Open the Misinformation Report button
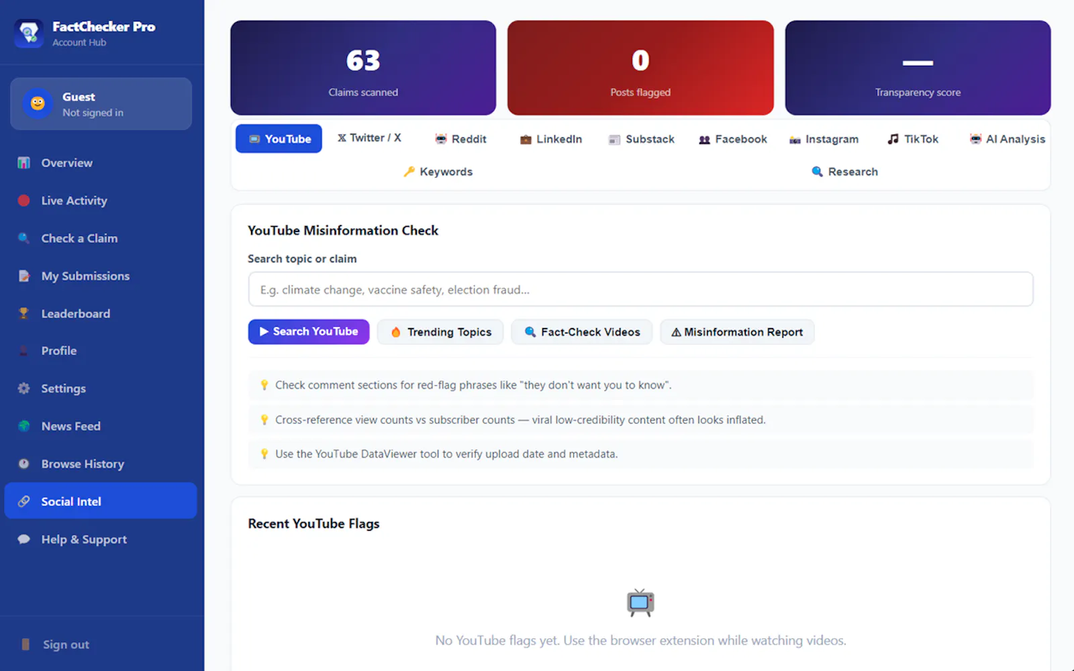Viewport: 1074px width, 671px height. [x=737, y=332]
